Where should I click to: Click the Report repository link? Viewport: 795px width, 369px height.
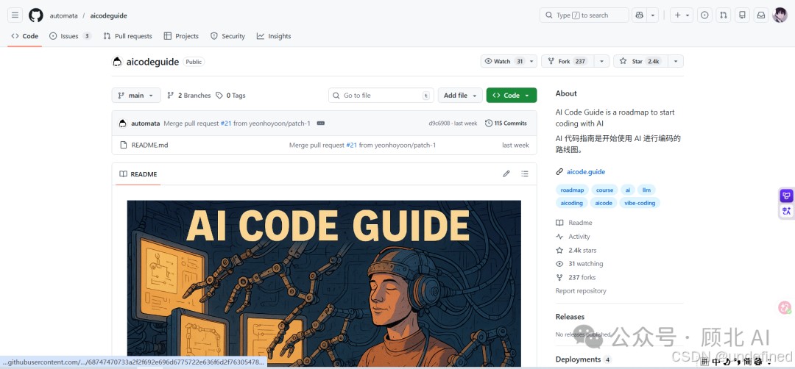click(581, 291)
